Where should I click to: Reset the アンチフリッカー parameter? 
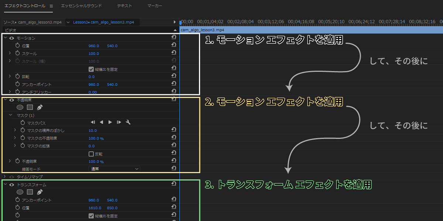[174, 91]
